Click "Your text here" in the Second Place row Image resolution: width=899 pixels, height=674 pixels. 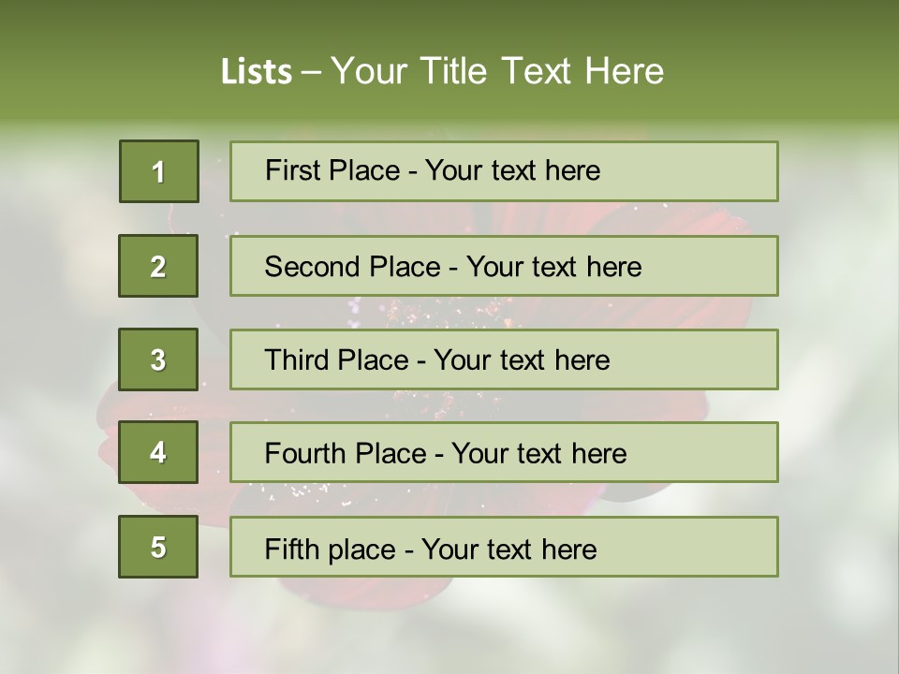click(x=553, y=267)
